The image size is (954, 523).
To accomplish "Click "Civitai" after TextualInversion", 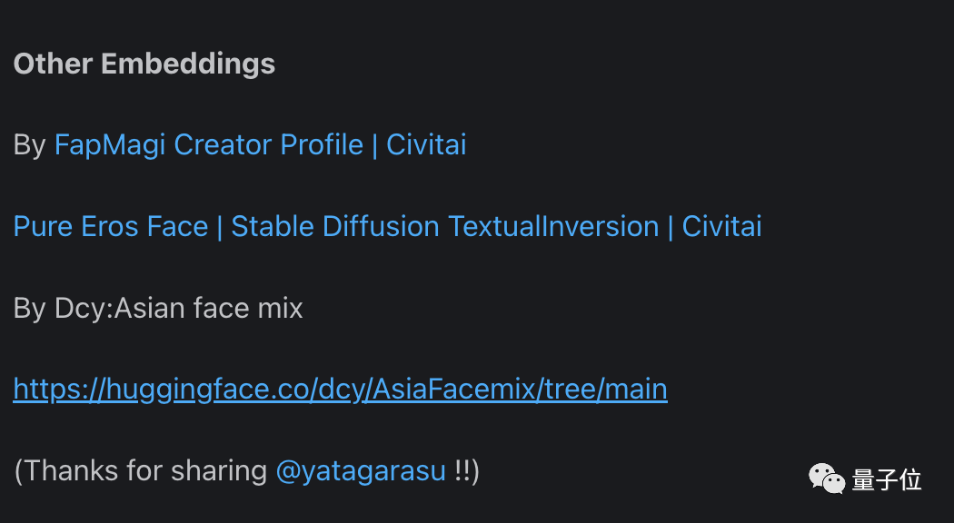I will (x=722, y=226).
